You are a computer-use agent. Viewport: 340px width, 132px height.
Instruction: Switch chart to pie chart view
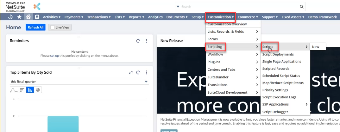tap(38, 90)
